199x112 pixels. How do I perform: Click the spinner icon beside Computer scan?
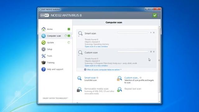(66, 36)
